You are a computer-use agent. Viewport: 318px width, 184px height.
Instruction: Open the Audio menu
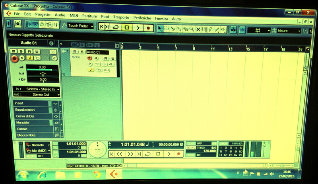[x=60, y=15]
